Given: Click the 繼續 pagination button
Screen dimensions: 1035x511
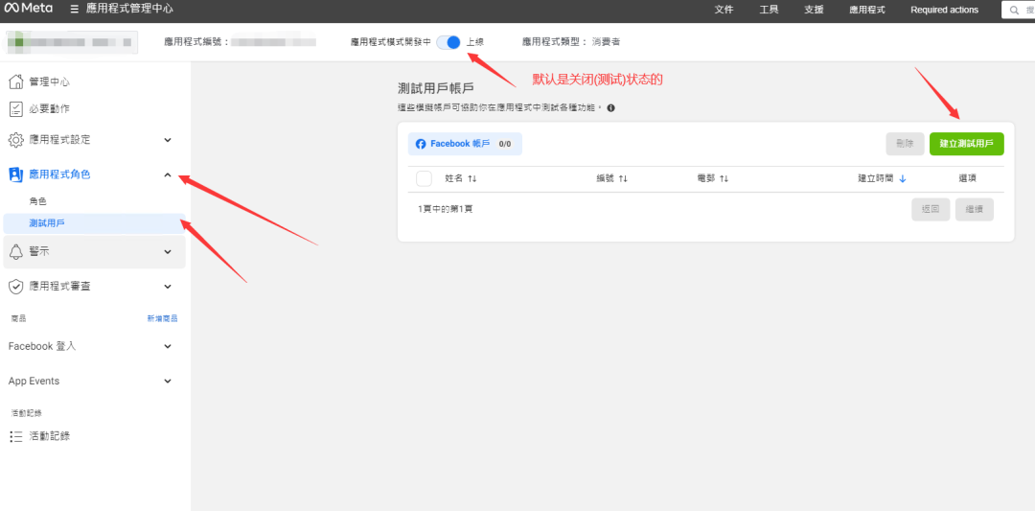Looking at the screenshot, I should [x=975, y=209].
